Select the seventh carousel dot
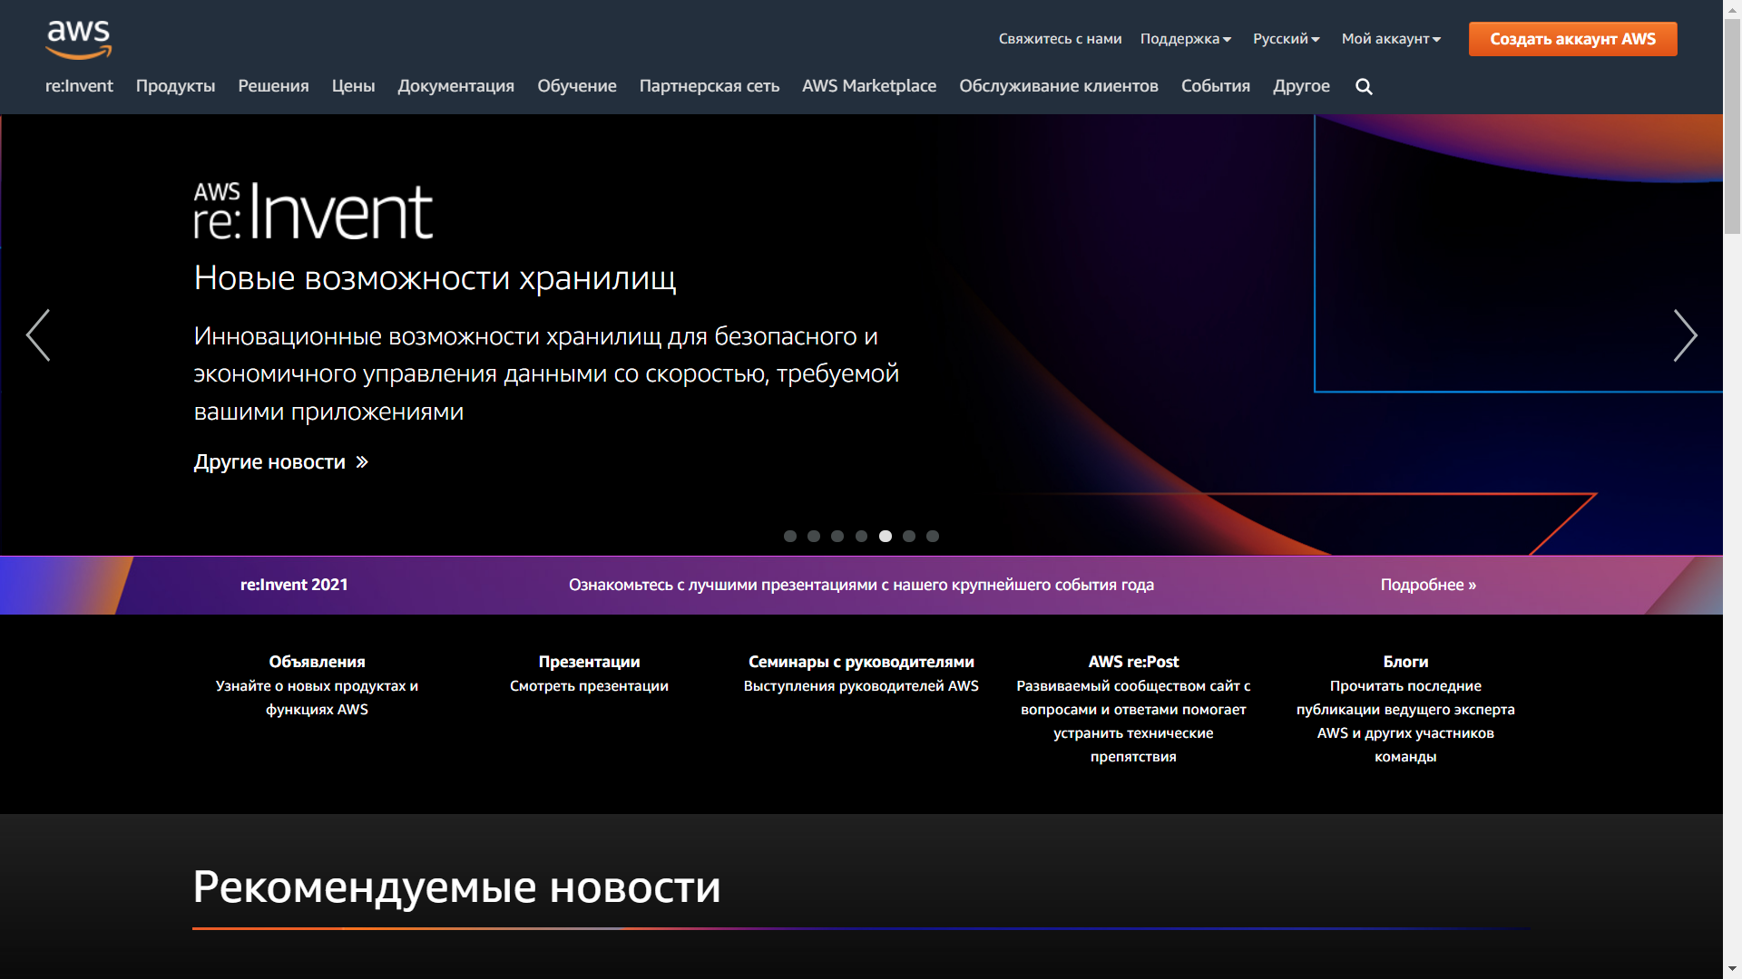This screenshot has height=979, width=1742. (933, 537)
